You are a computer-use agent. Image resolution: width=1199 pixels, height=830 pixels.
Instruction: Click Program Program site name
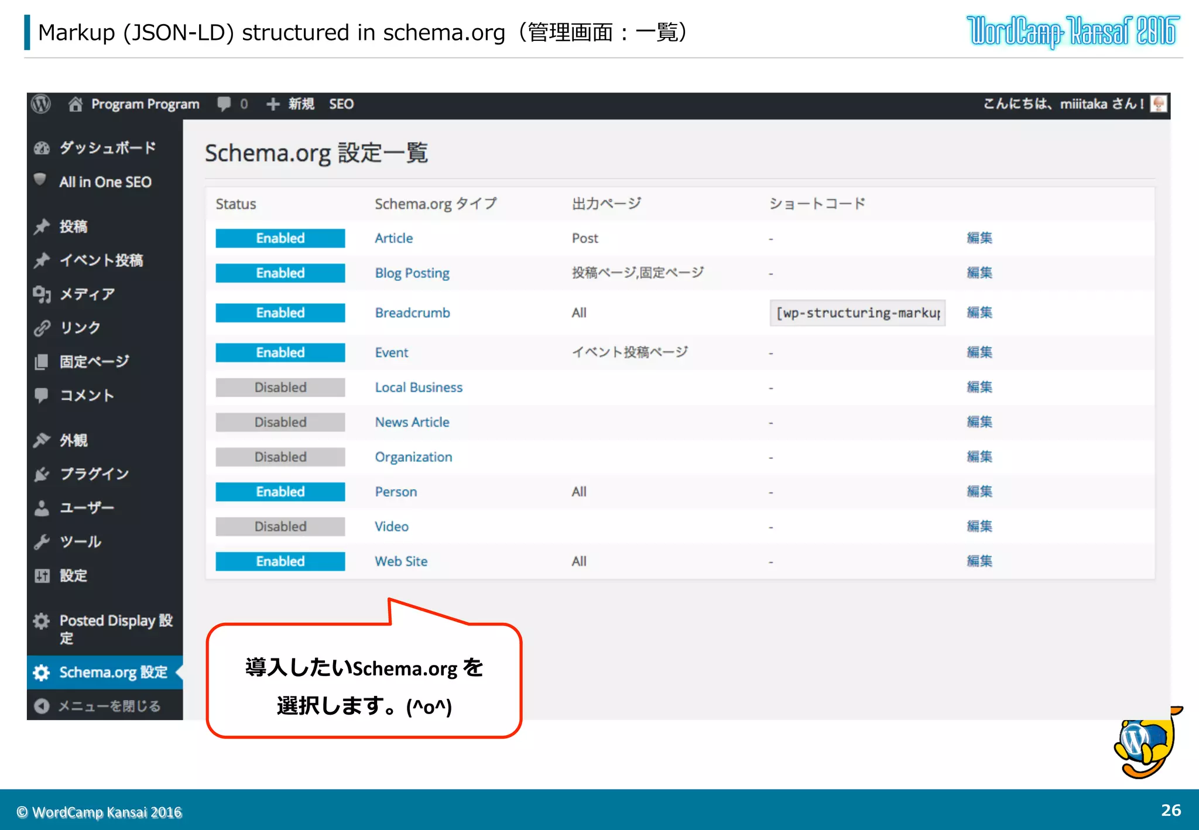145,104
